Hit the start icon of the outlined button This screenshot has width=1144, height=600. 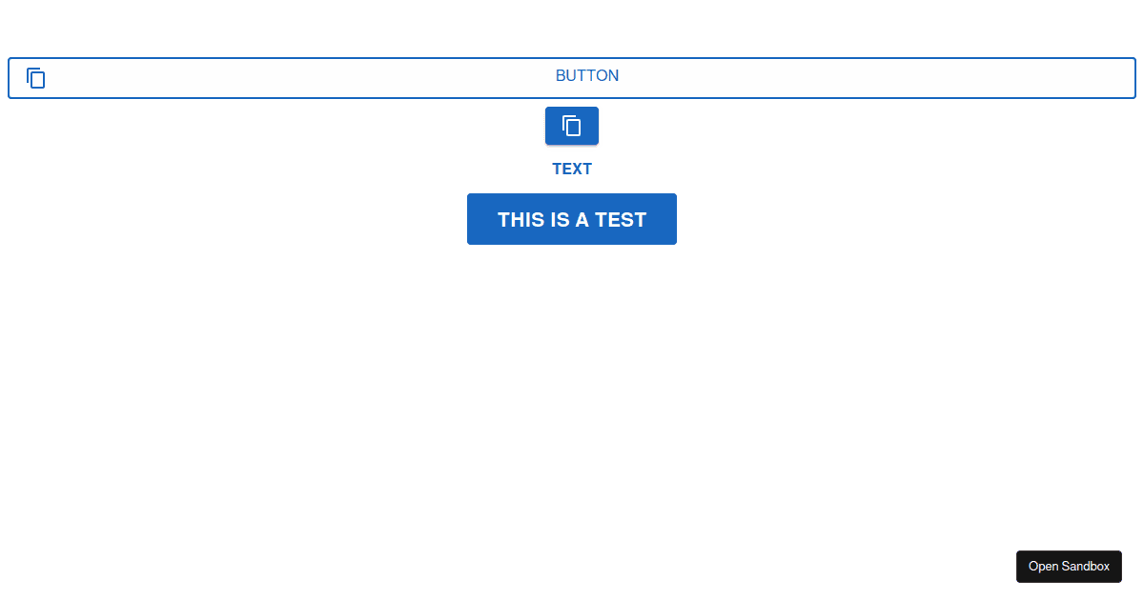click(x=36, y=78)
